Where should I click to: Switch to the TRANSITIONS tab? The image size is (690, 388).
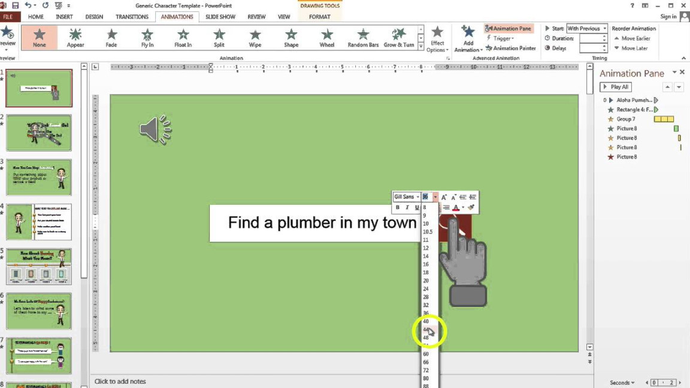132,17
